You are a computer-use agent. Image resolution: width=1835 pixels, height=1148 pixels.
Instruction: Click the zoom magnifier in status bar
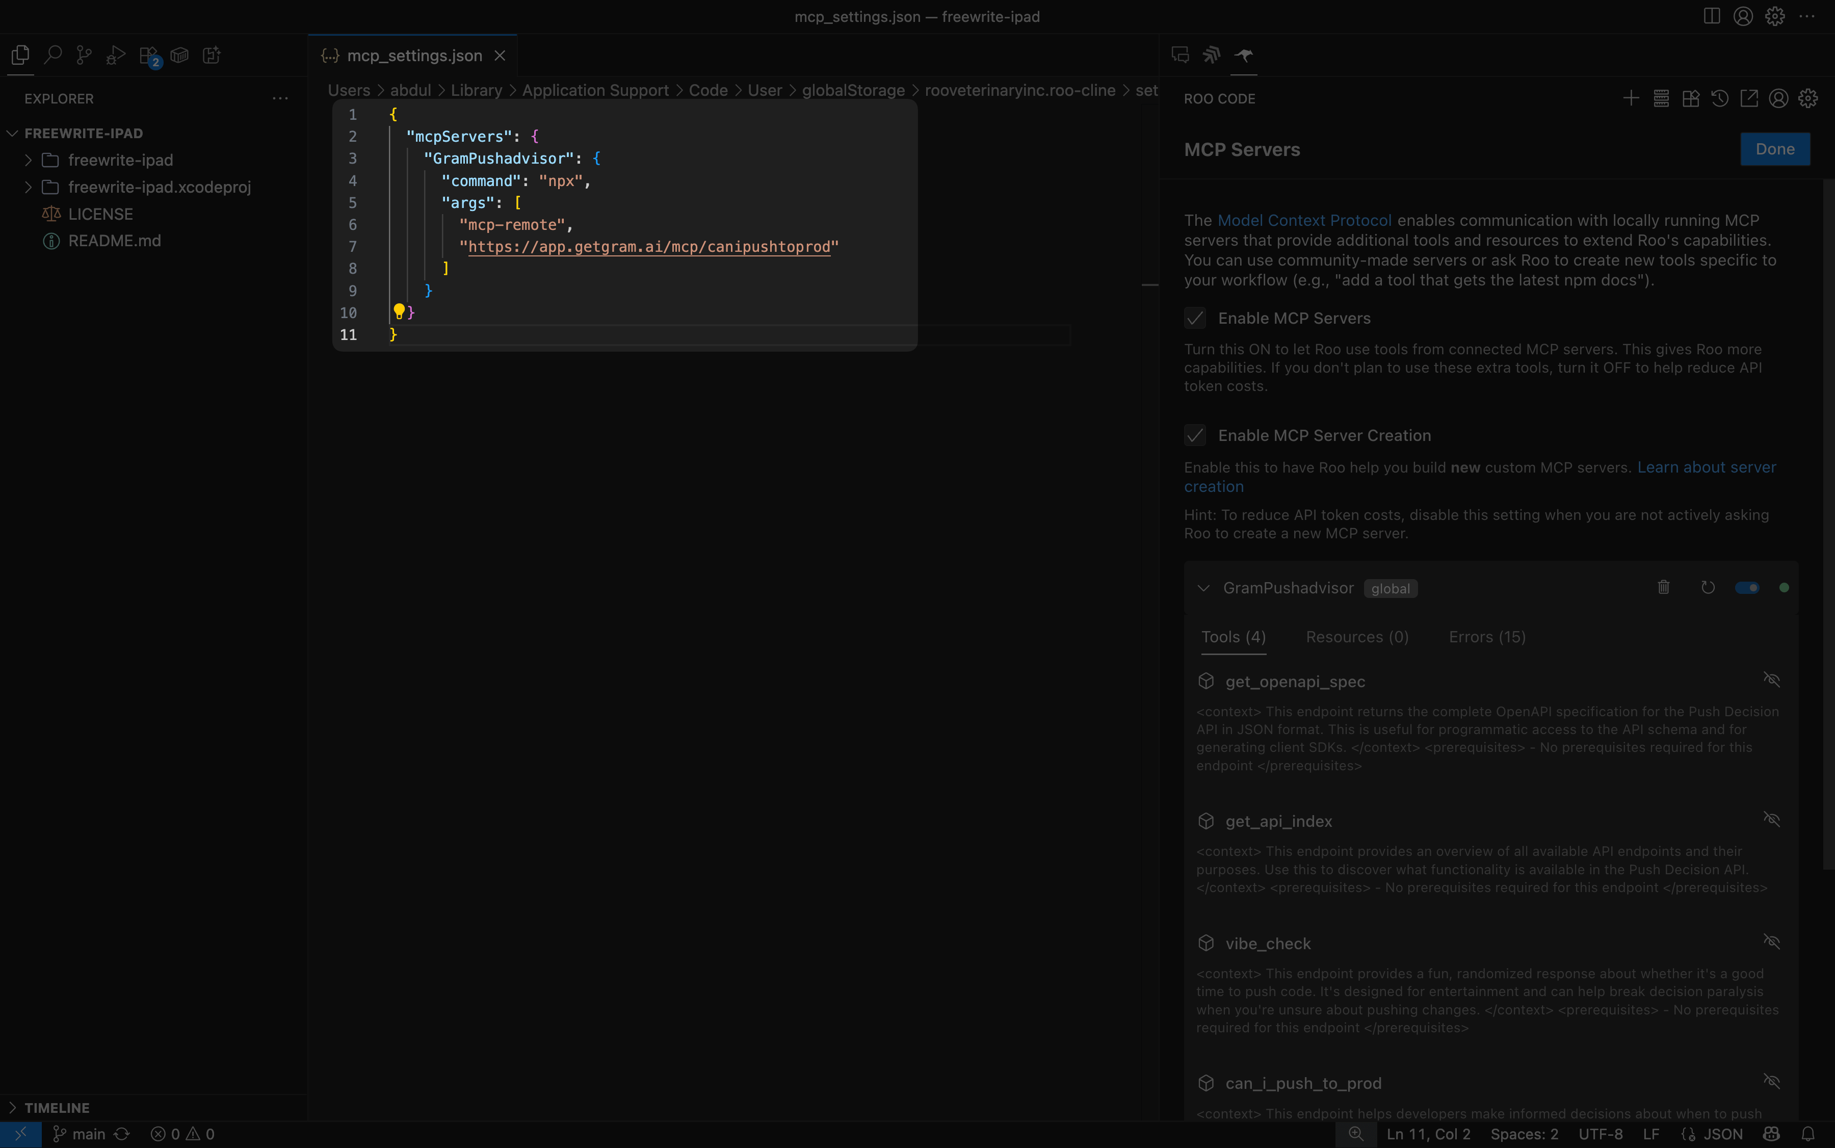pos(1356,1134)
